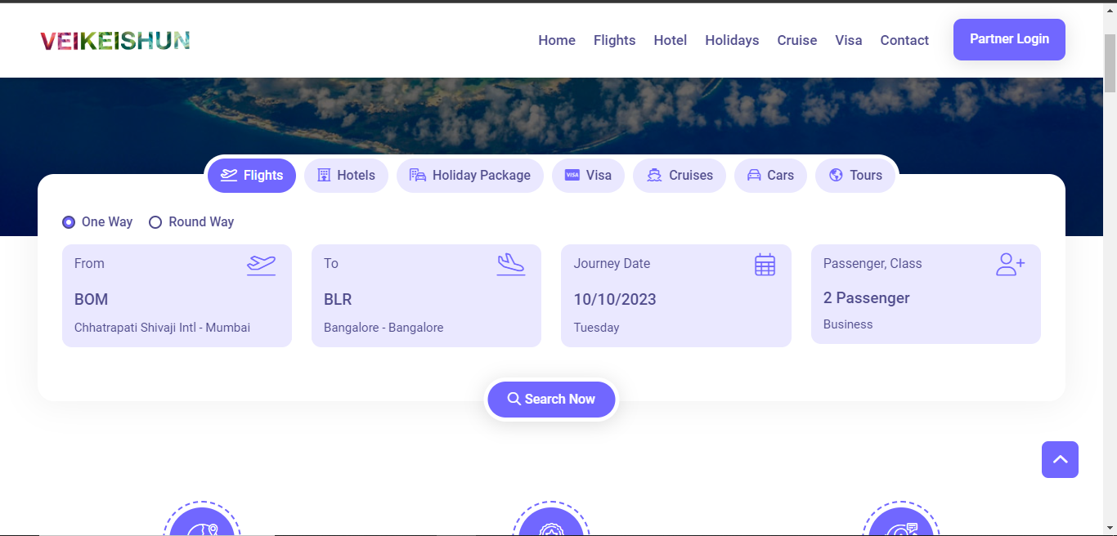Screen dimensions: 1117x536
Task: Click the landing plane icon in To
Action: tap(511, 265)
